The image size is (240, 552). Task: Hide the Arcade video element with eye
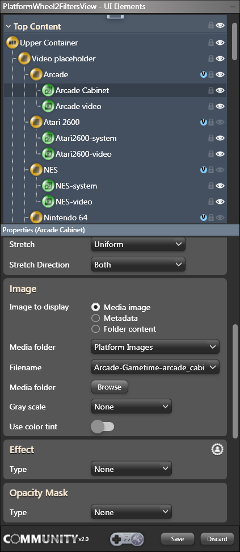coord(220,106)
